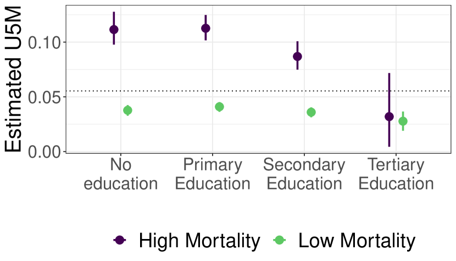This screenshot has width=456, height=261.
Task: Click the Estimated U5M axis title
Action: pos(13,79)
